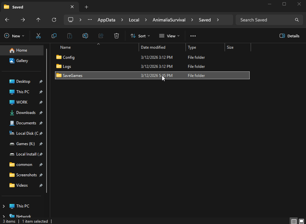Screen dimensions: 306x224
Task: Open the See more ellipsis menu
Action: [193, 36]
